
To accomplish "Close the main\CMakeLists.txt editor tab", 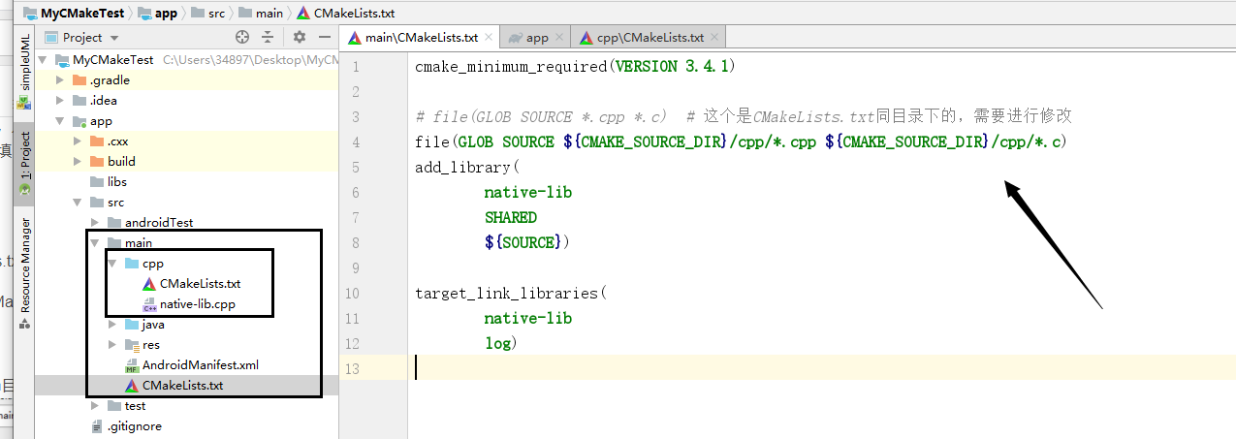I will point(488,38).
